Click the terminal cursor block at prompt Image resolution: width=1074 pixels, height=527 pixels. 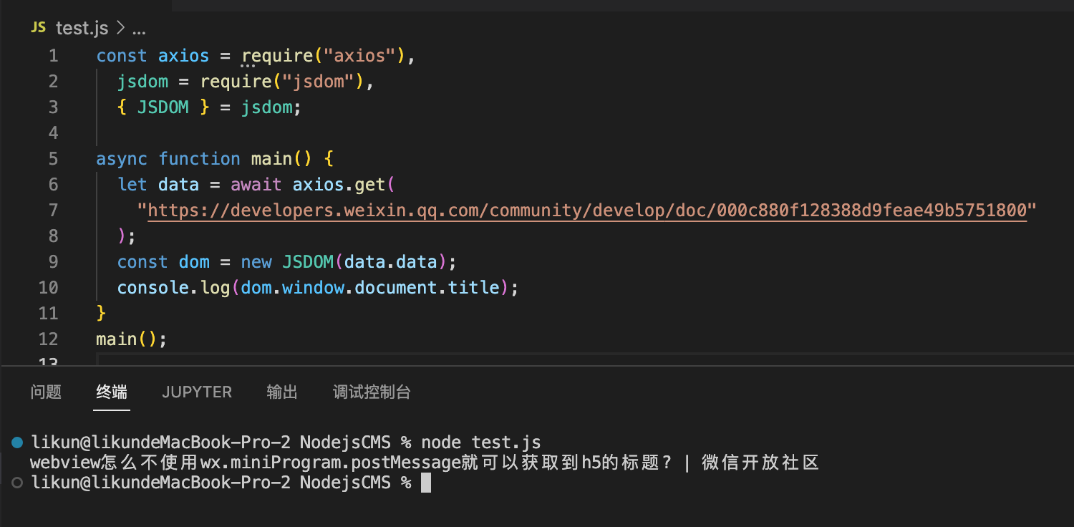(426, 483)
